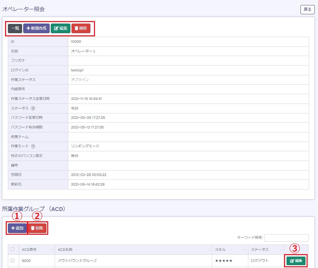Tick the select-all checkbox in ACD table header
This screenshot has height=268, width=318.
[x=13, y=249]
